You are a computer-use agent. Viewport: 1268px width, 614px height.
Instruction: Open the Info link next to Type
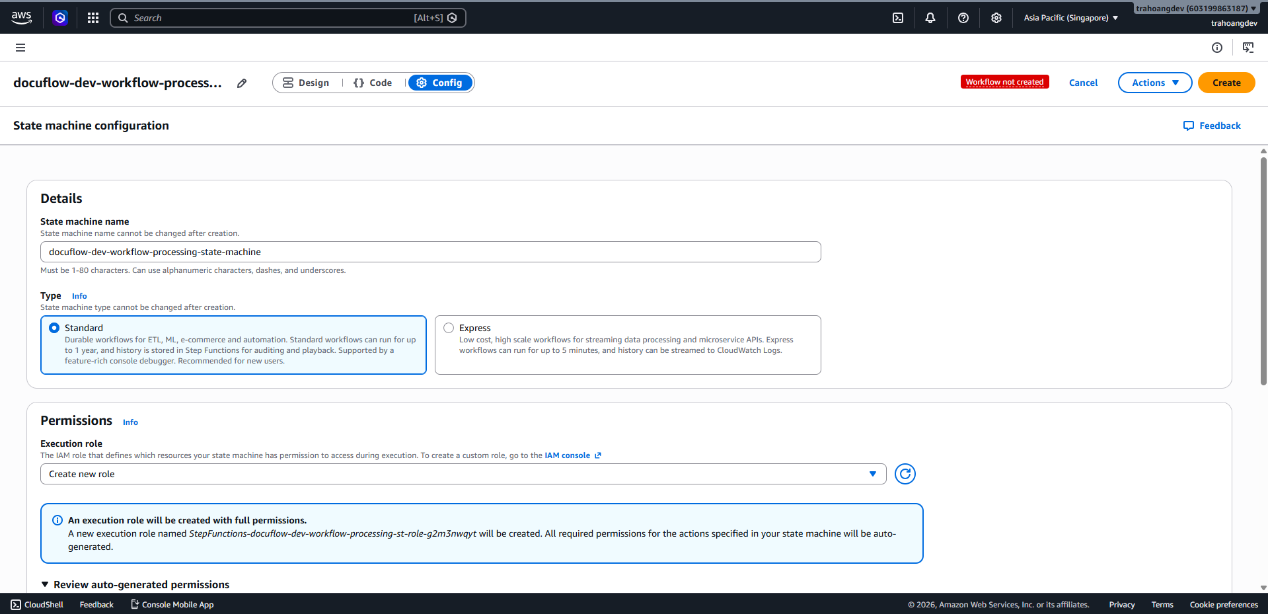(x=79, y=296)
